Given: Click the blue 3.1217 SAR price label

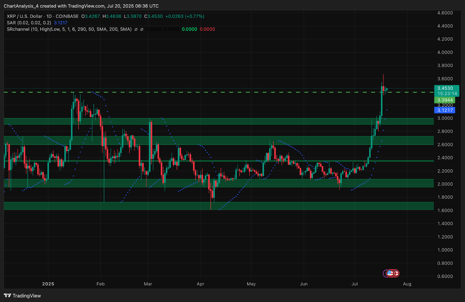Looking at the screenshot, I should point(445,110).
